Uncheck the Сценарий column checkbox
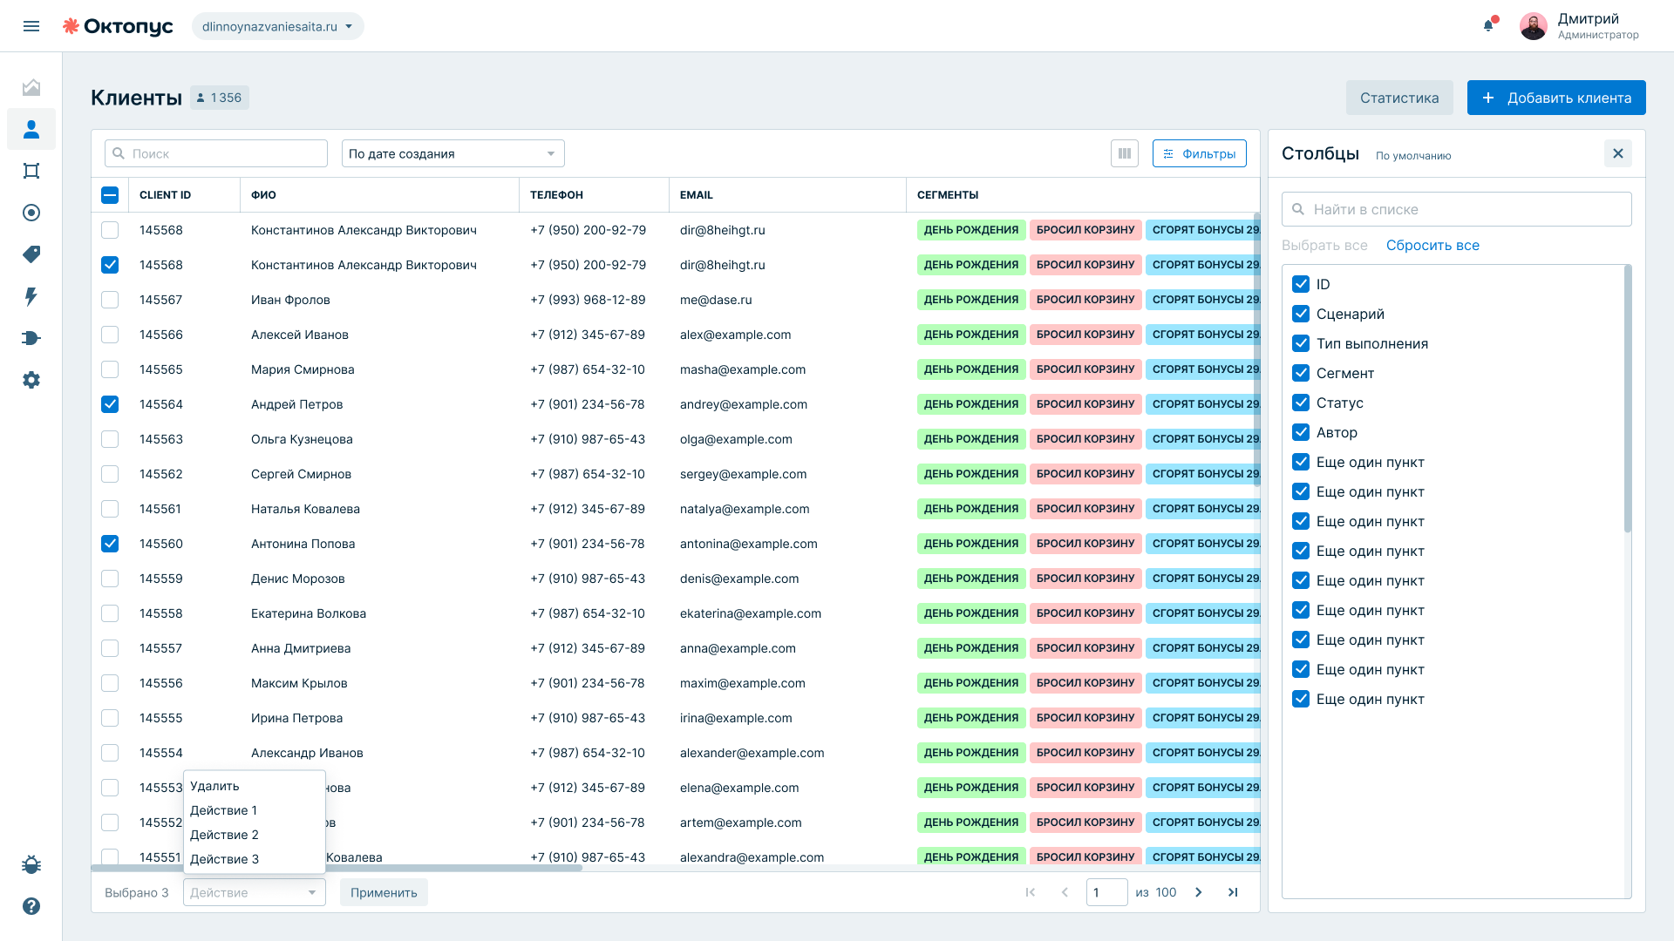The width and height of the screenshot is (1674, 941). click(x=1301, y=314)
